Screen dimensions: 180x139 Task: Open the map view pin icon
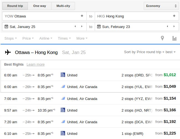163,38
